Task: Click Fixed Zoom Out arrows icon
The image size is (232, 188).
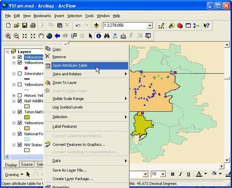Action: (33, 36)
